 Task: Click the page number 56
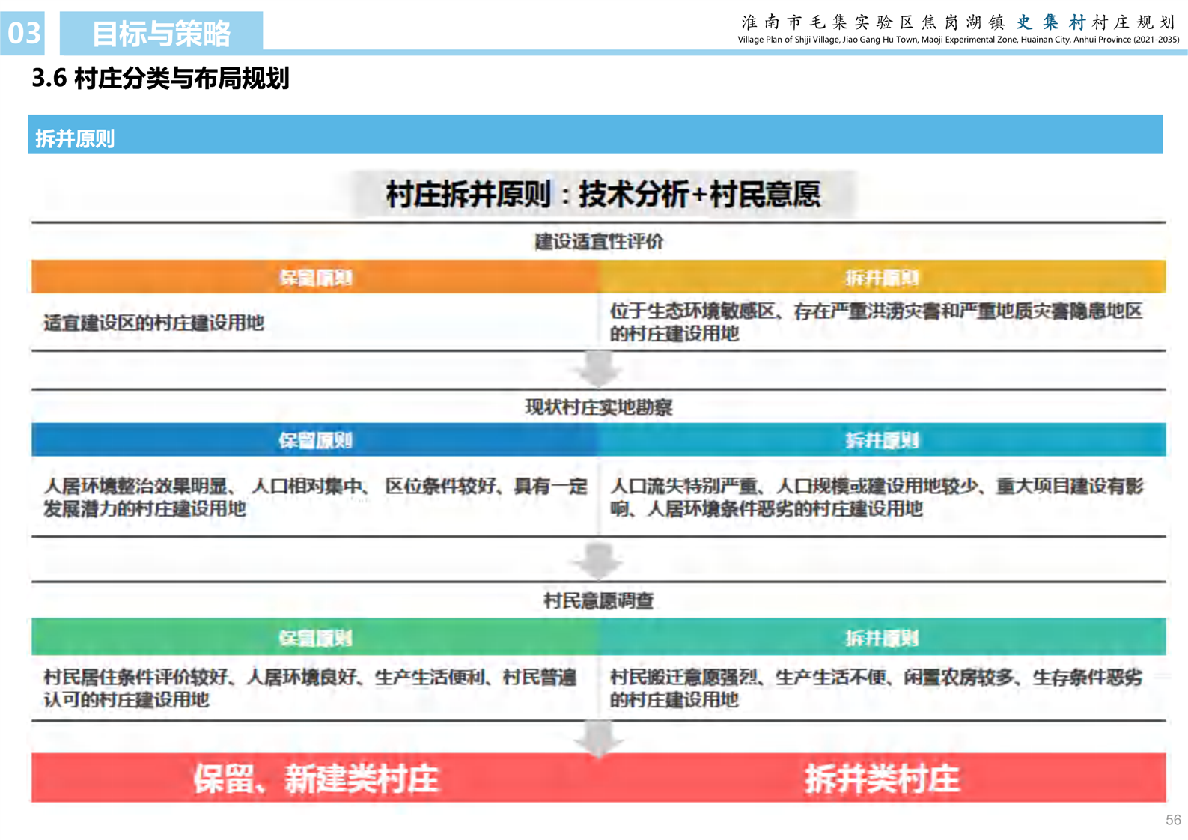coord(1172,820)
